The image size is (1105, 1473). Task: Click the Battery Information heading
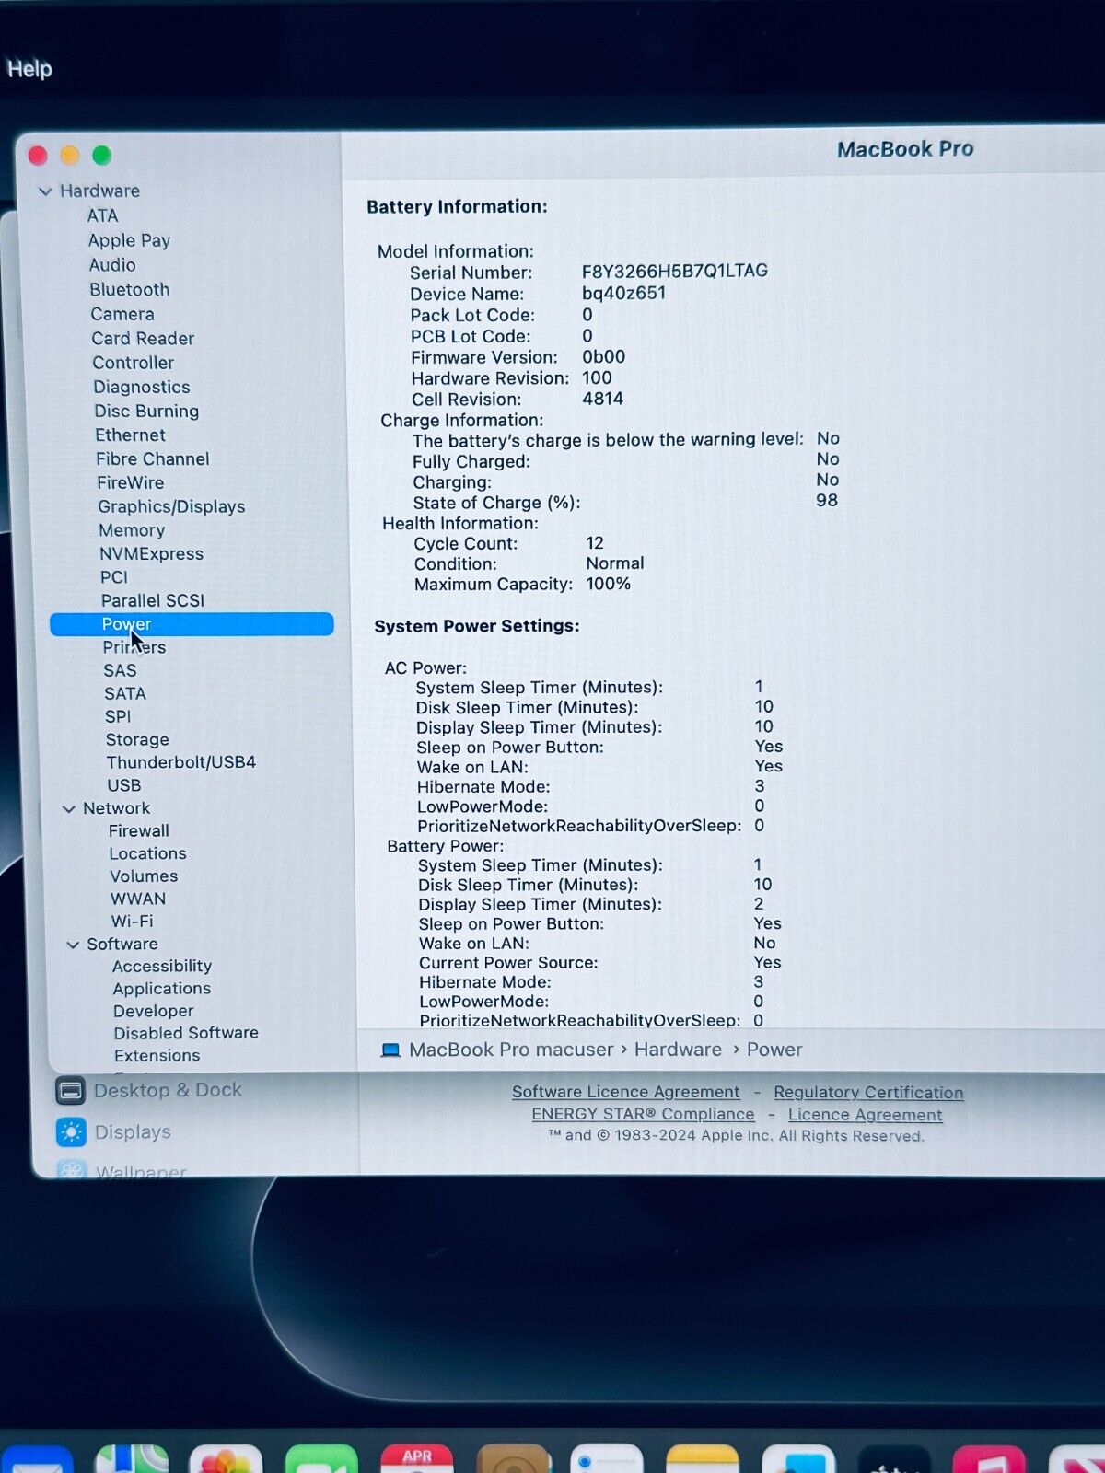pyautogui.click(x=457, y=207)
